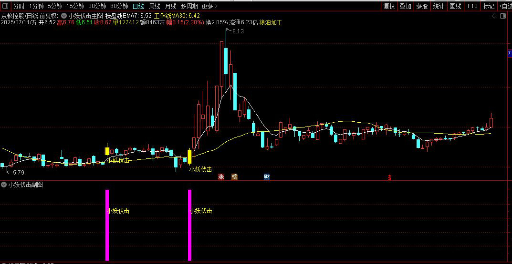512x264 pixels.
Task: Open the 画线 drawing tools
Action: 455,6
